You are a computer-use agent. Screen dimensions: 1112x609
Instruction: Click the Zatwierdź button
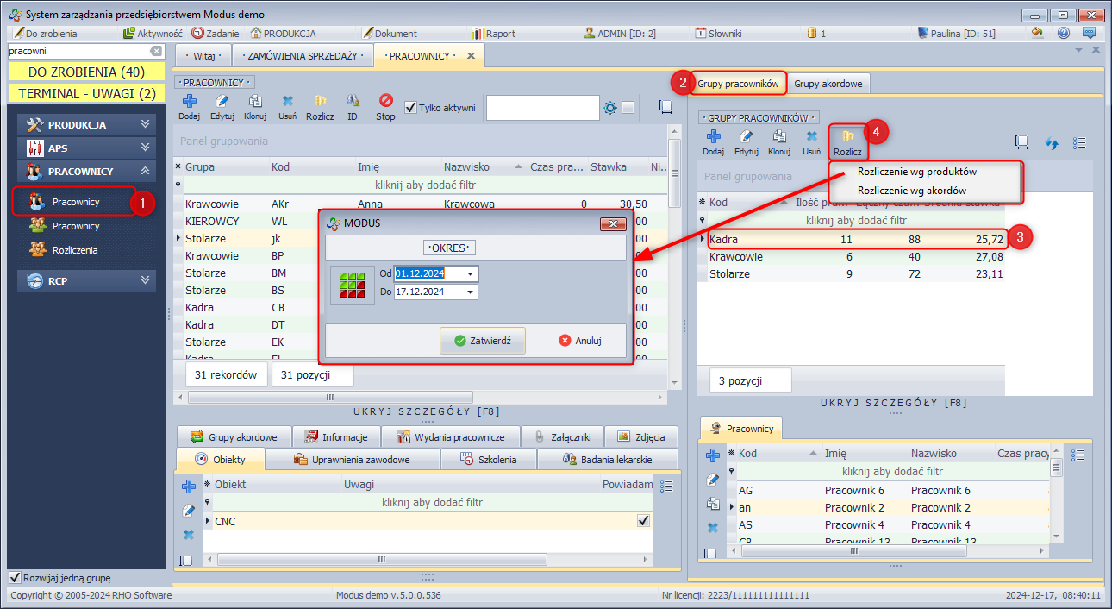point(483,341)
